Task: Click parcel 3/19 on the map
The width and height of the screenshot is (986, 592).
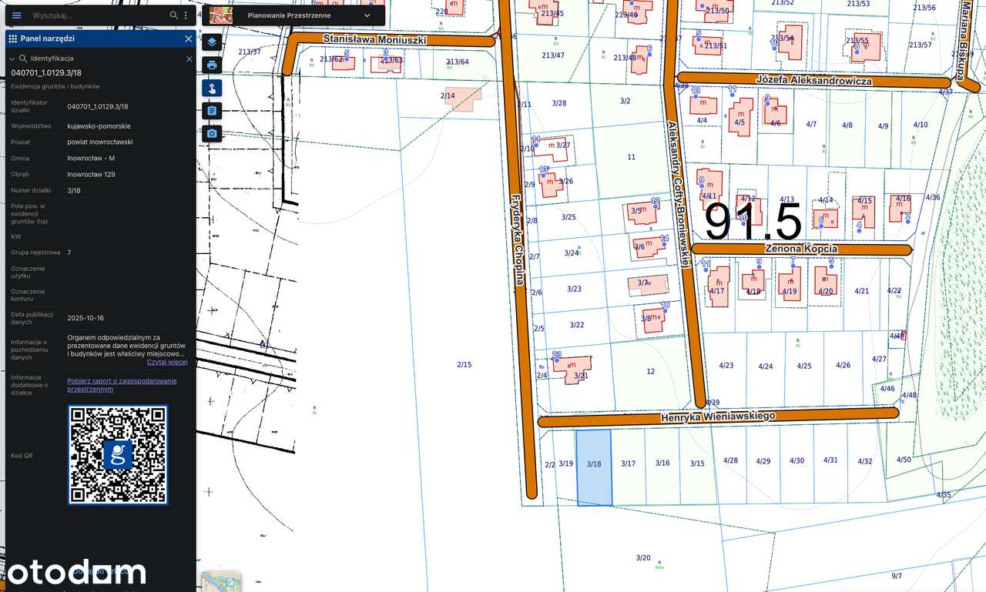Action: 565,463
